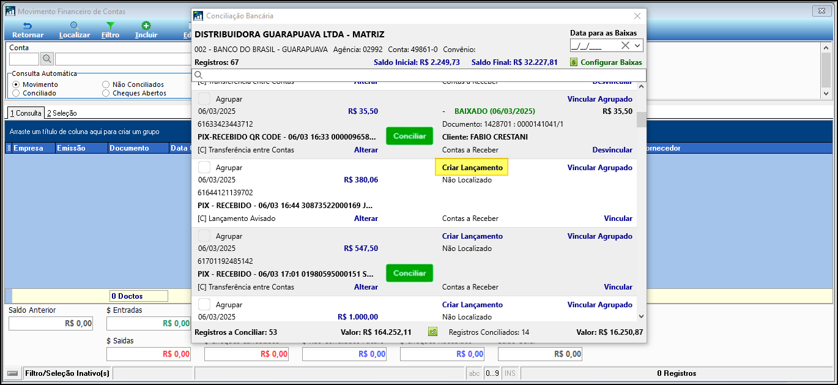This screenshot has width=838, height=385.
Task: Click the $ Saídas value field
Action: [148, 354]
